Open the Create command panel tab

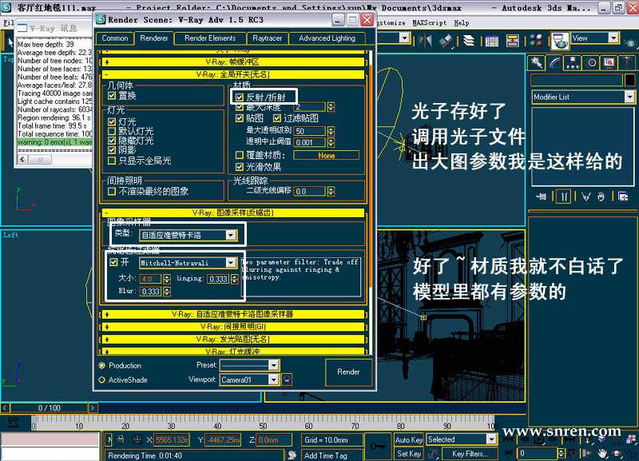(537, 63)
